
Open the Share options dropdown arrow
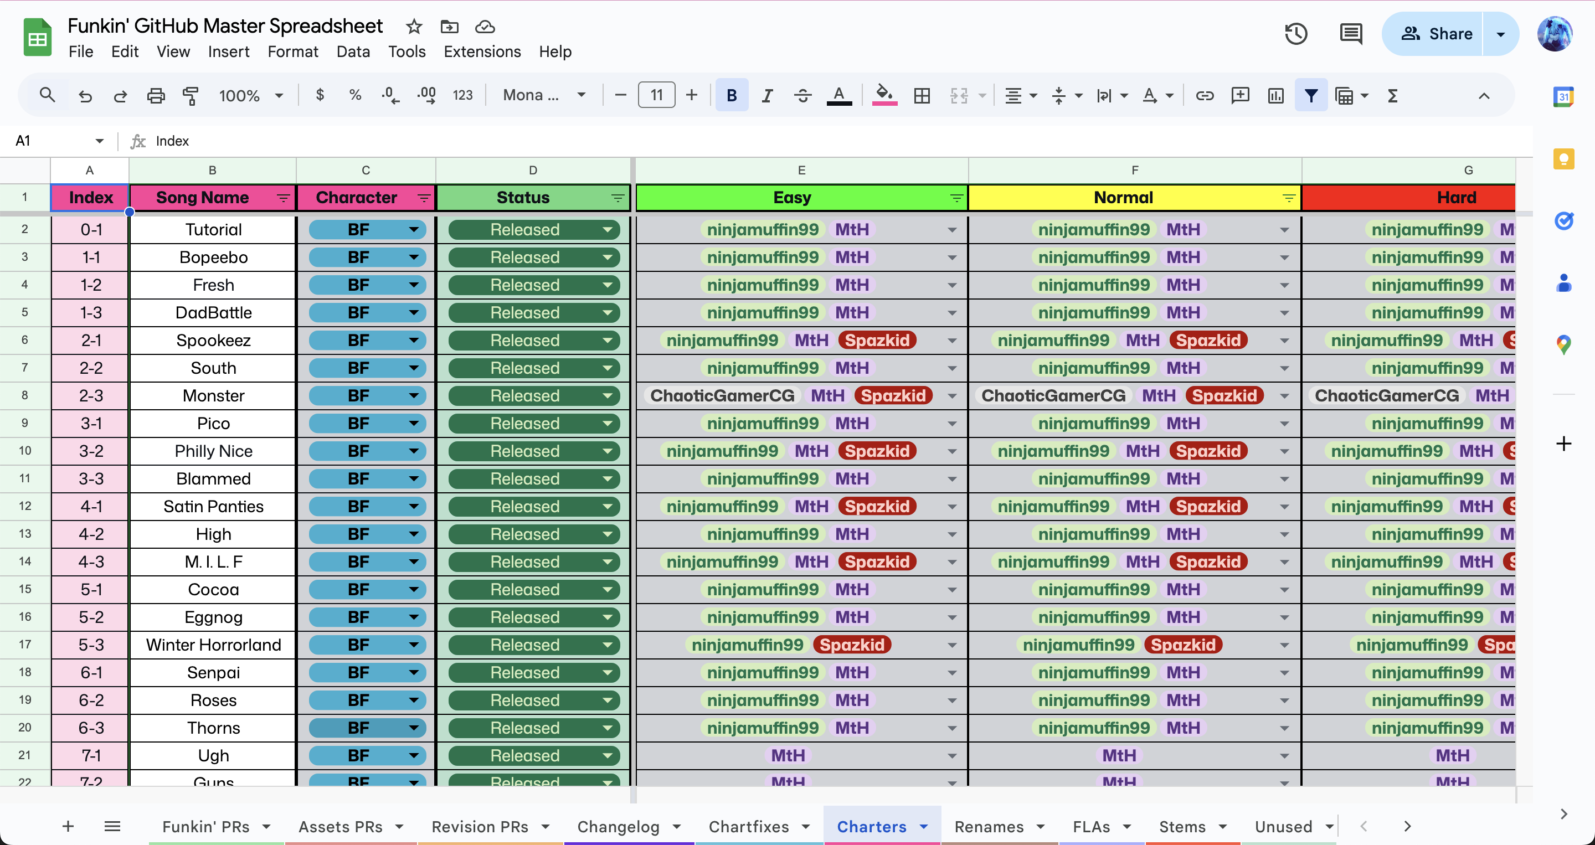pyautogui.click(x=1500, y=33)
